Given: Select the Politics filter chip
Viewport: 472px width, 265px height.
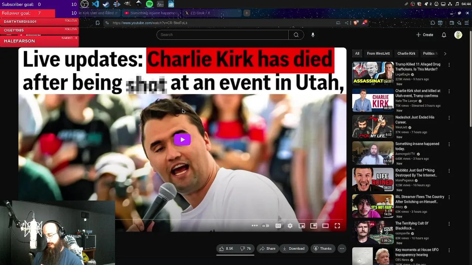Looking at the screenshot, I should tap(429, 53).
